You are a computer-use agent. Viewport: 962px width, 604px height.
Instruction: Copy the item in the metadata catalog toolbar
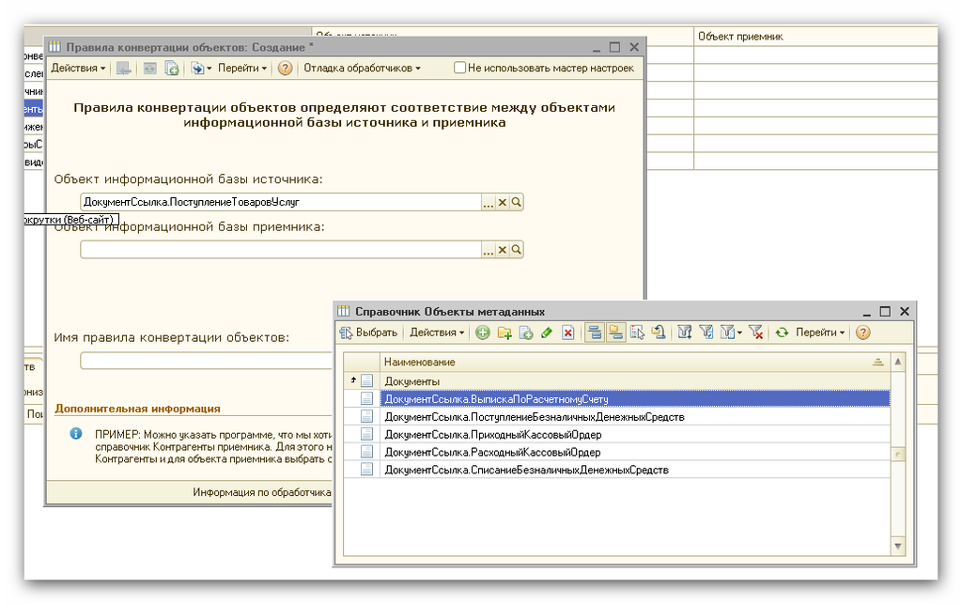526,333
